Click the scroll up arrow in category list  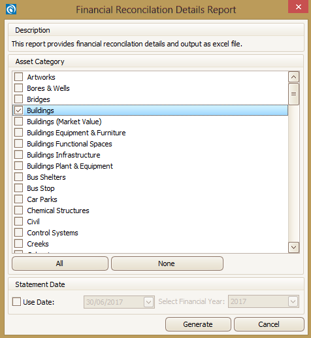pos(293,77)
